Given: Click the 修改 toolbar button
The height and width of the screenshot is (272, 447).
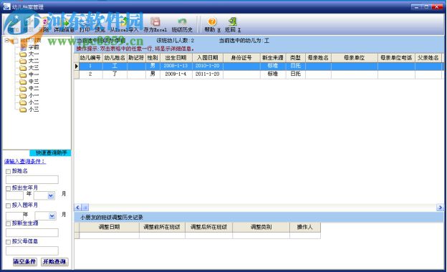Looking at the screenshot, I should [x=28, y=24].
